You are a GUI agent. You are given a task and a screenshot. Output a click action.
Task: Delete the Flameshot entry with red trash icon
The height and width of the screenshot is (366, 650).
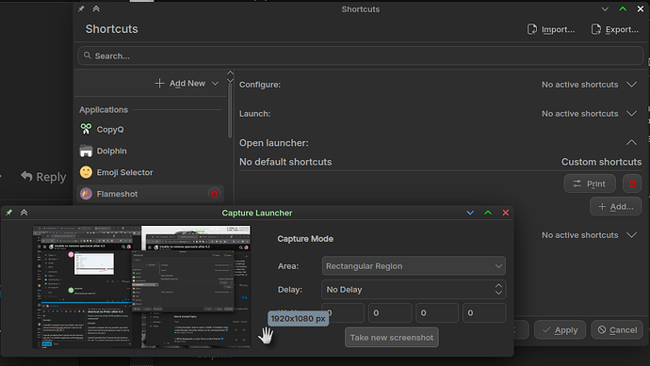215,194
